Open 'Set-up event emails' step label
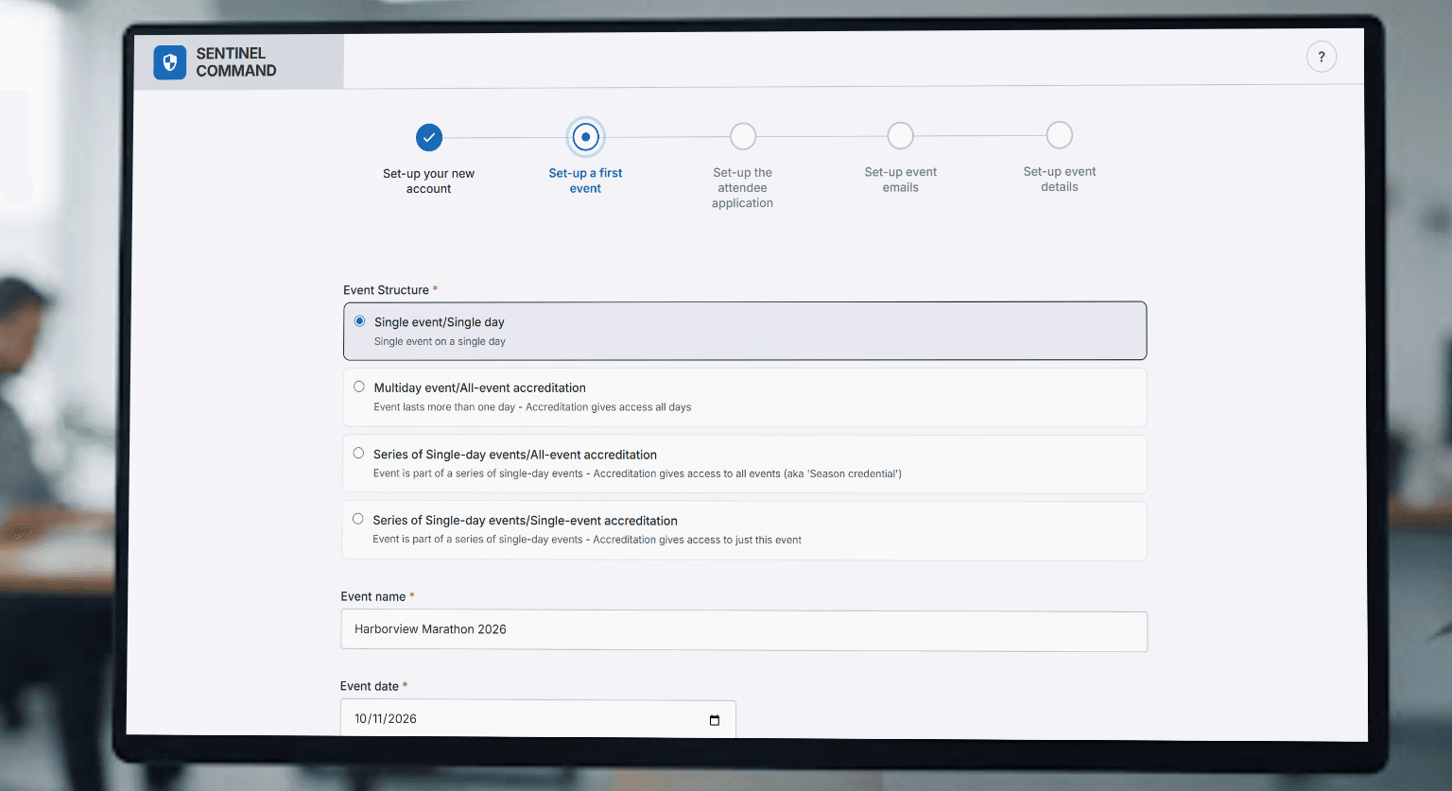This screenshot has width=1452, height=791. click(901, 180)
